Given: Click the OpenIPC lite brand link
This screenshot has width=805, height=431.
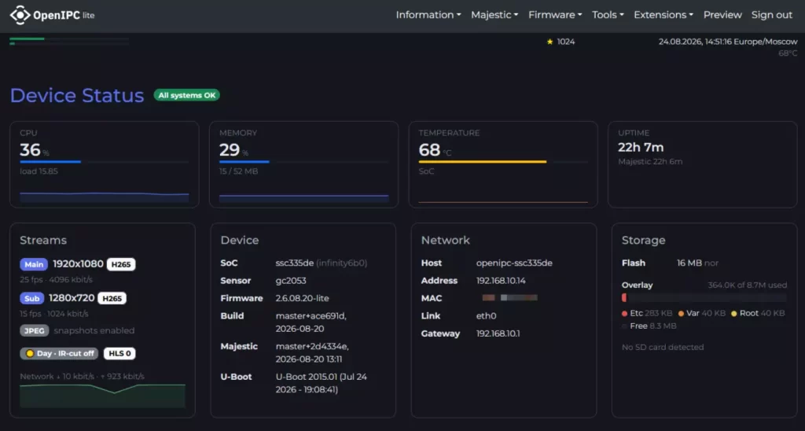Looking at the screenshot, I should 53,15.
